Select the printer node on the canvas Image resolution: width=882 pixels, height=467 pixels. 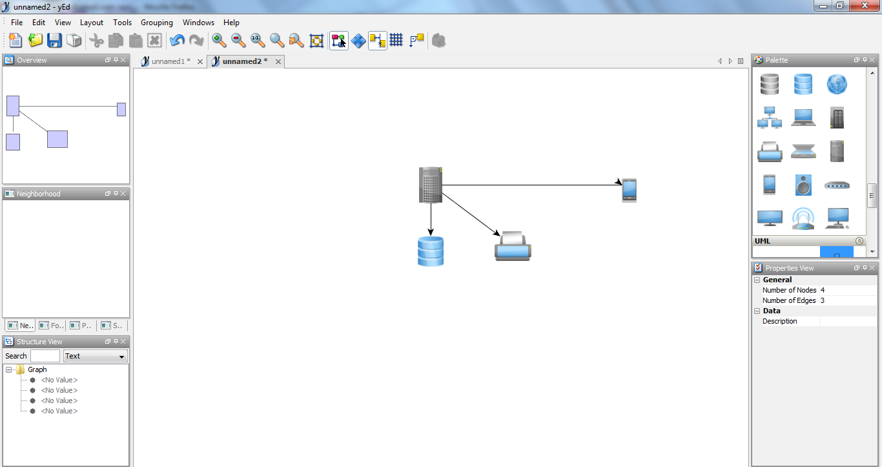pos(513,245)
